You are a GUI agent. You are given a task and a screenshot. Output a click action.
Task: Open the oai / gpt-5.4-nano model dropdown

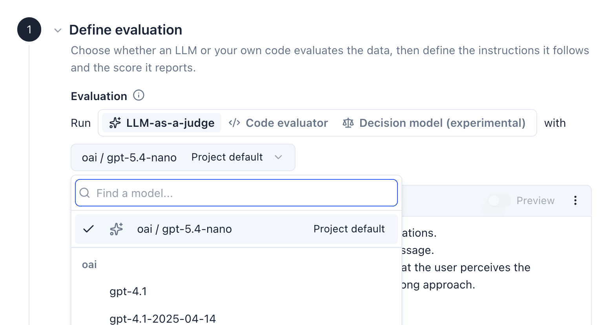(183, 157)
